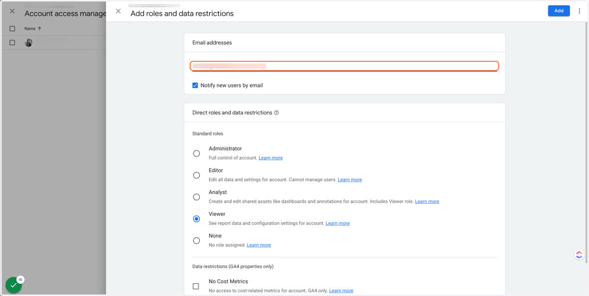The image size is (589, 296).
Task: Enable the No Cost Metrics checkbox
Action: coord(196,286)
